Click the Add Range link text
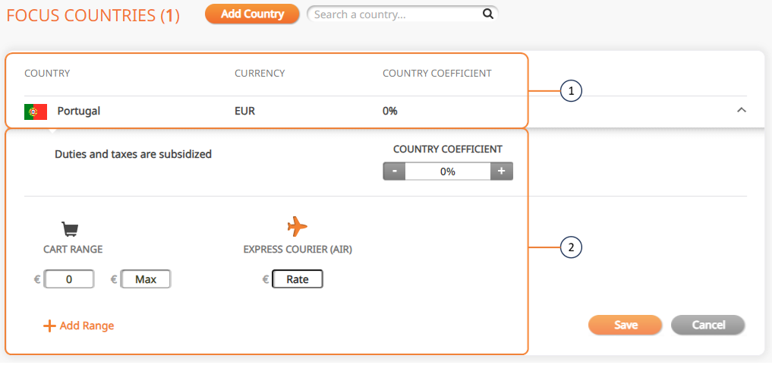772x365 pixels. pyautogui.click(x=87, y=326)
